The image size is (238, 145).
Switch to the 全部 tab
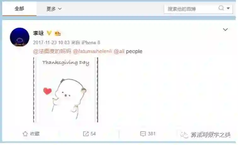tap(19, 8)
